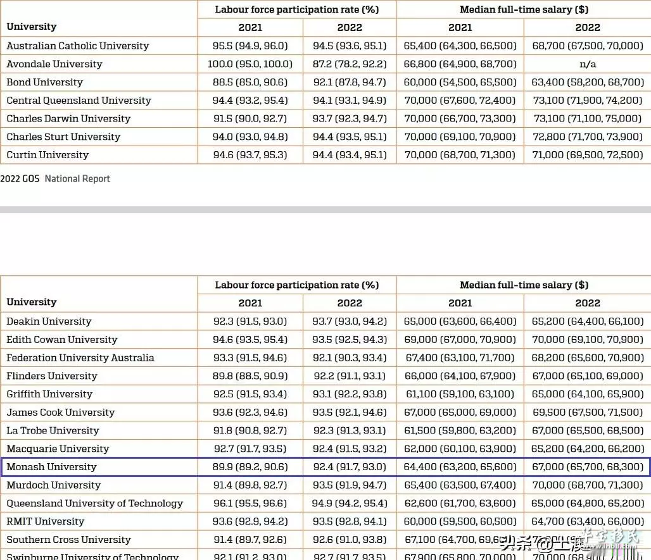Click the 'Australian Catholic University' row name
Screen dimensions: 651x560
(78, 46)
